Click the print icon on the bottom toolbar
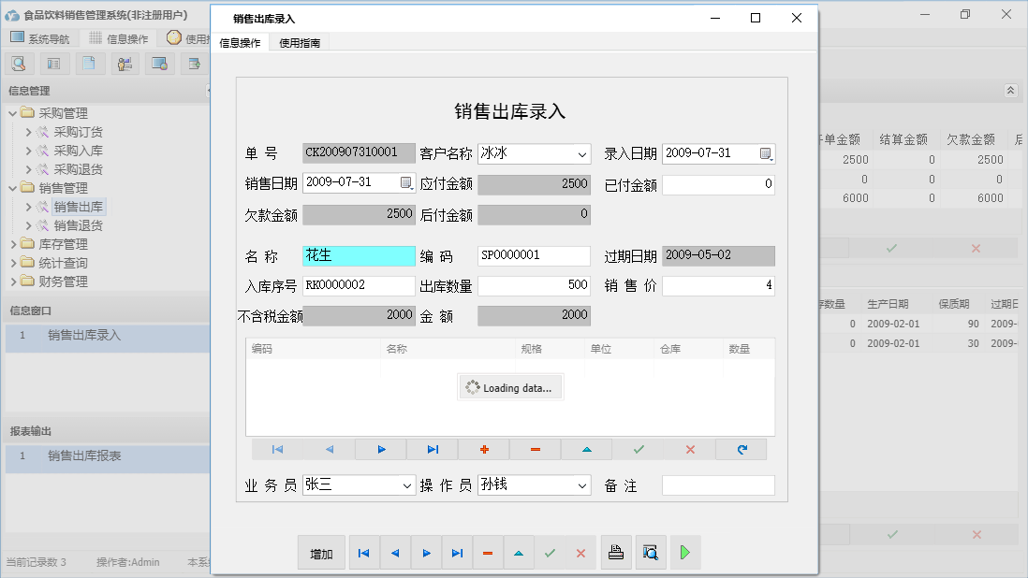The image size is (1028, 578). [x=616, y=553]
